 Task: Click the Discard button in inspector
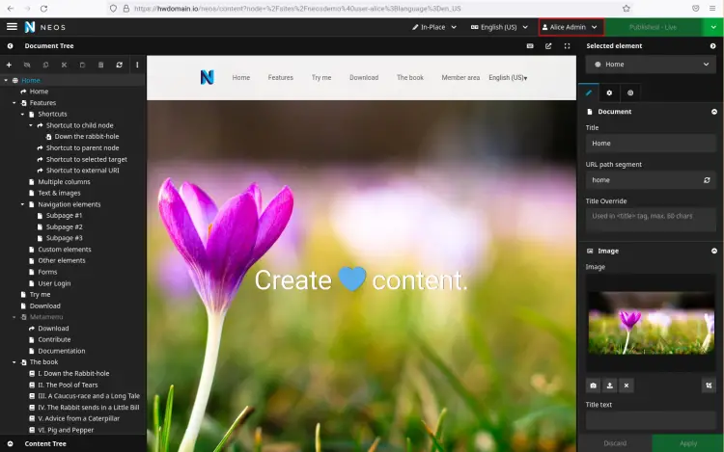(x=615, y=443)
